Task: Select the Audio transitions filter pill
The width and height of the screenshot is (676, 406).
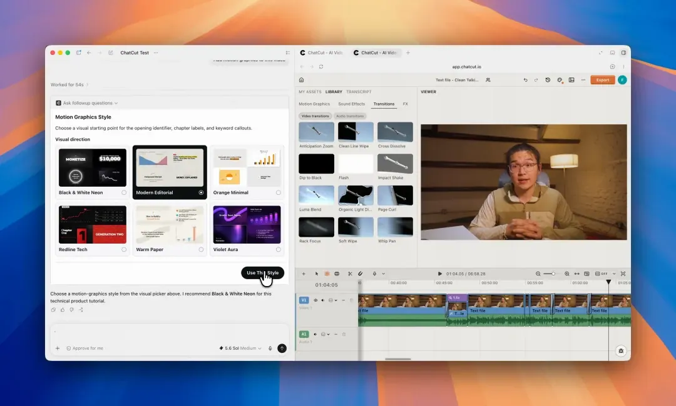Action: click(350, 116)
